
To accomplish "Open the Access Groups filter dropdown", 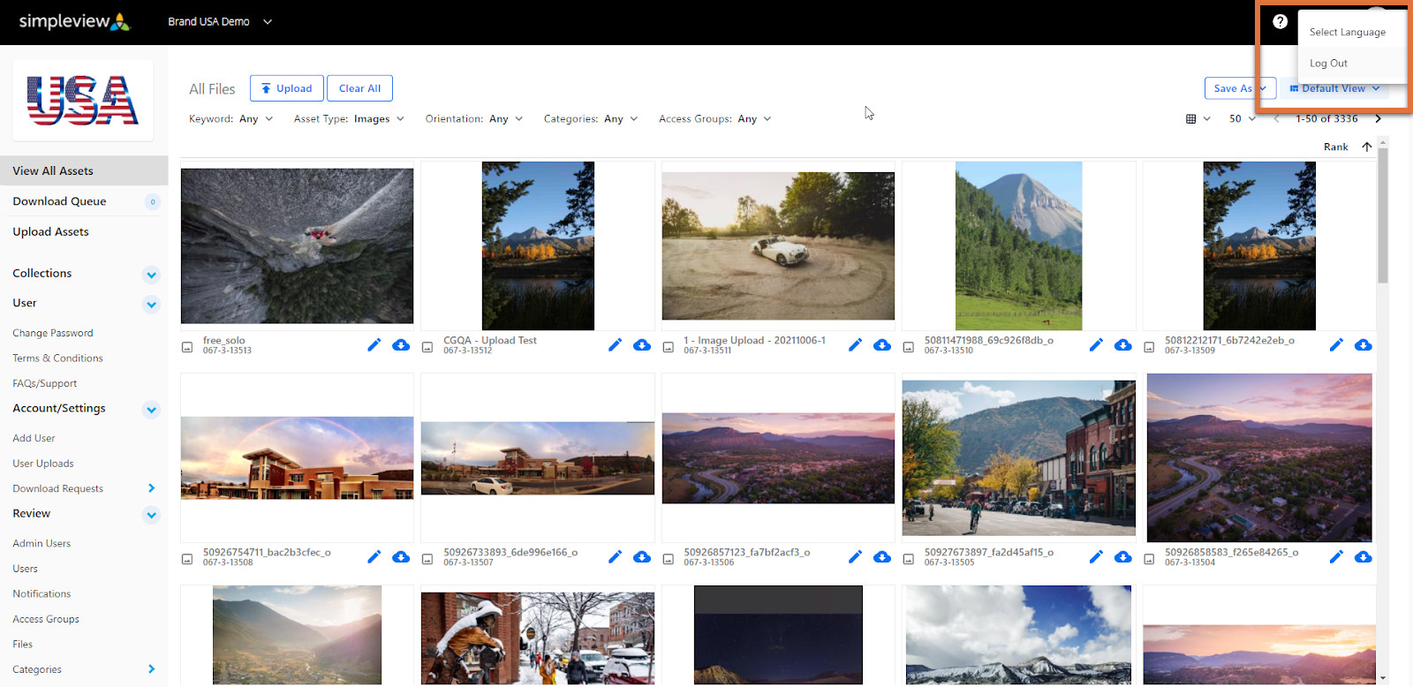I will [715, 119].
